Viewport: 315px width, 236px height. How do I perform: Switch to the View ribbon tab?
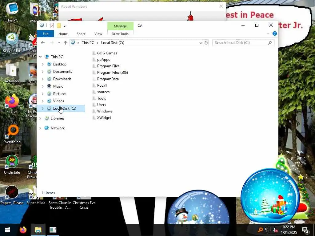point(98,34)
